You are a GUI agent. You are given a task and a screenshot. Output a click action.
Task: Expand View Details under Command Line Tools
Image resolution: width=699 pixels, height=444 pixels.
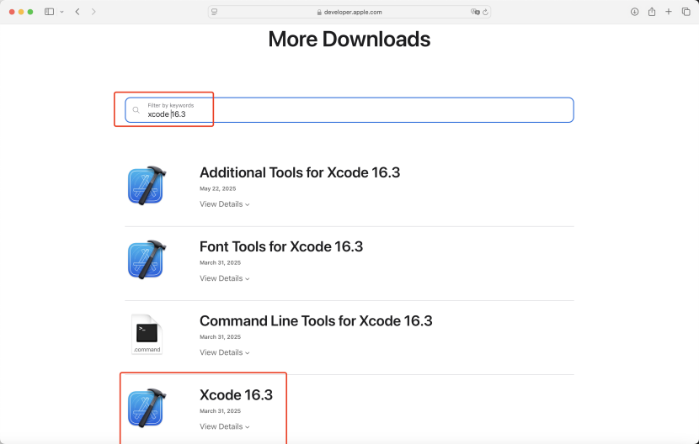click(224, 352)
